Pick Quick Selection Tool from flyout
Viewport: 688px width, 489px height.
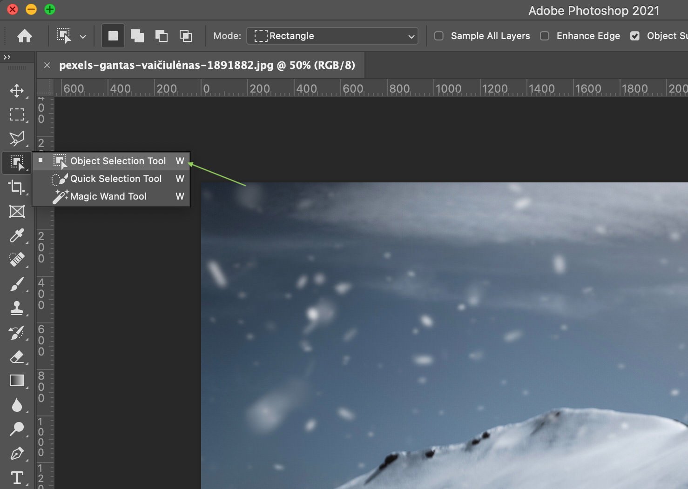click(x=111, y=179)
